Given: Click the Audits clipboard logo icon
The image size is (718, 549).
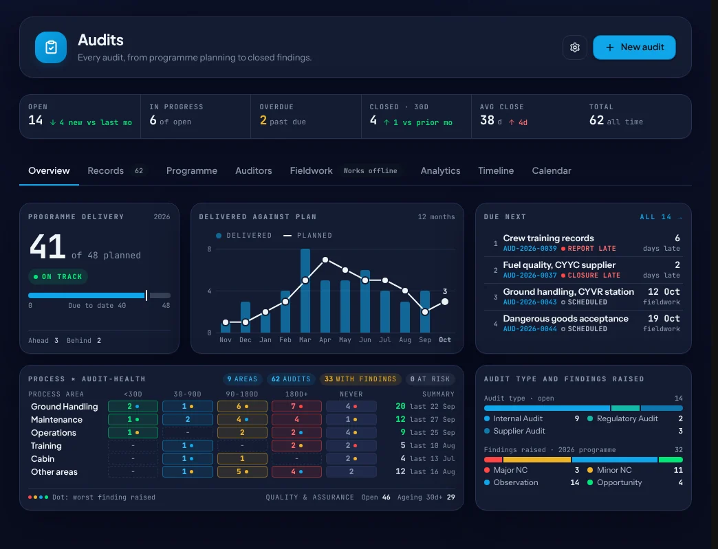Looking at the screenshot, I should pyautogui.click(x=51, y=47).
